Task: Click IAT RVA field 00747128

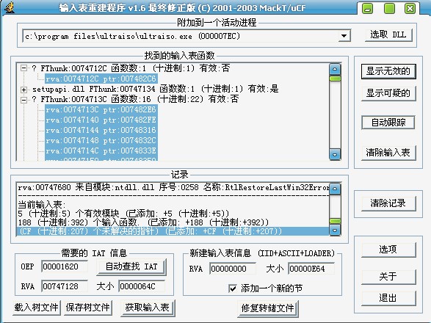Action: (x=65, y=286)
